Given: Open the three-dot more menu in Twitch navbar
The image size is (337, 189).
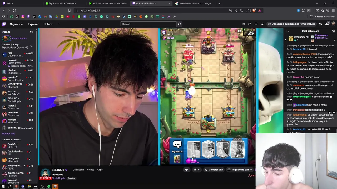Looking at the screenshot, I should point(59,24).
